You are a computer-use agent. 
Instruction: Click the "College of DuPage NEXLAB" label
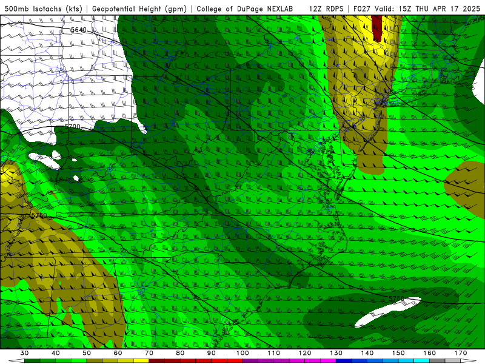[x=244, y=8]
